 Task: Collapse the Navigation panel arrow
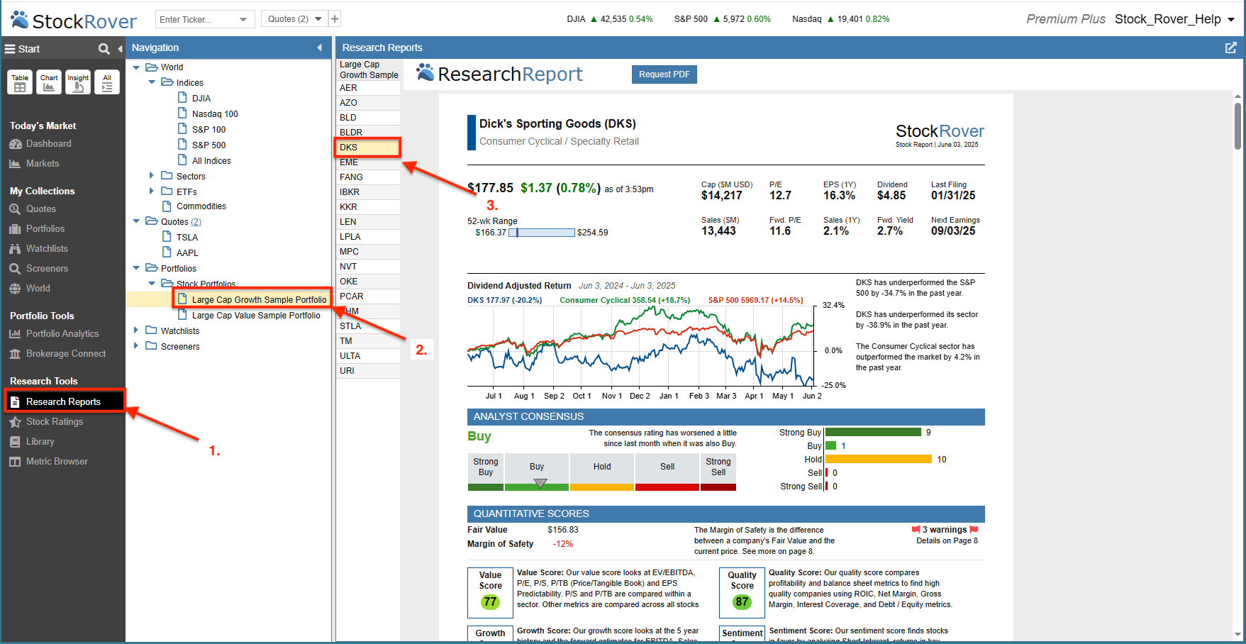(319, 48)
